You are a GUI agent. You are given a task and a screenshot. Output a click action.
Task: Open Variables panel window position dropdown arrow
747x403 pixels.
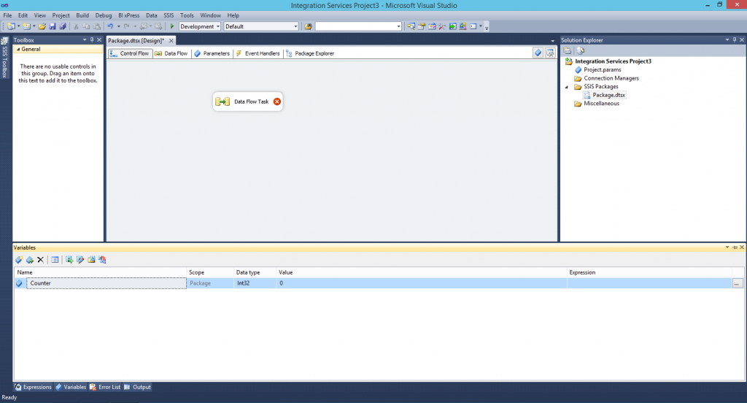point(727,247)
